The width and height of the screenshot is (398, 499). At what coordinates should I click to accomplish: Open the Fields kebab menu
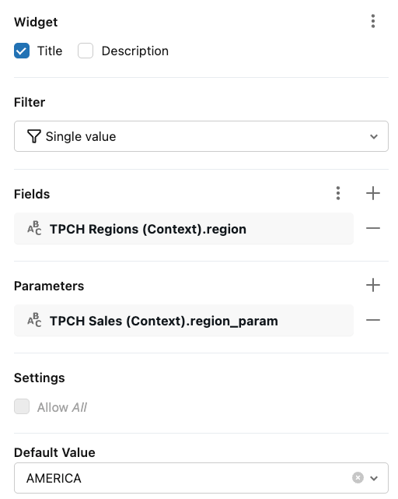[x=338, y=194]
